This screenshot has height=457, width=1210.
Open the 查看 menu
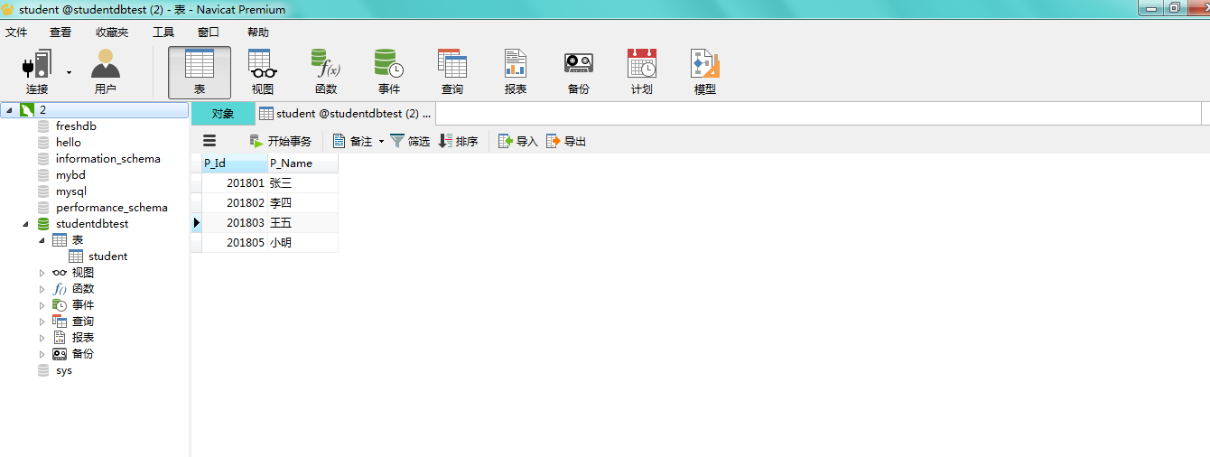click(60, 33)
